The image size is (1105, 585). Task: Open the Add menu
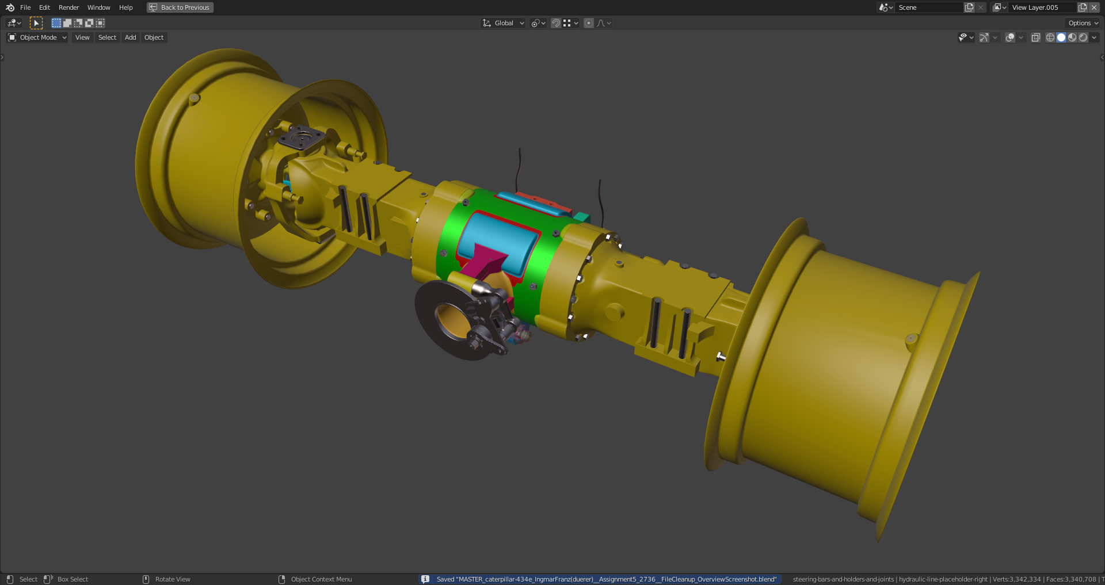pos(131,37)
